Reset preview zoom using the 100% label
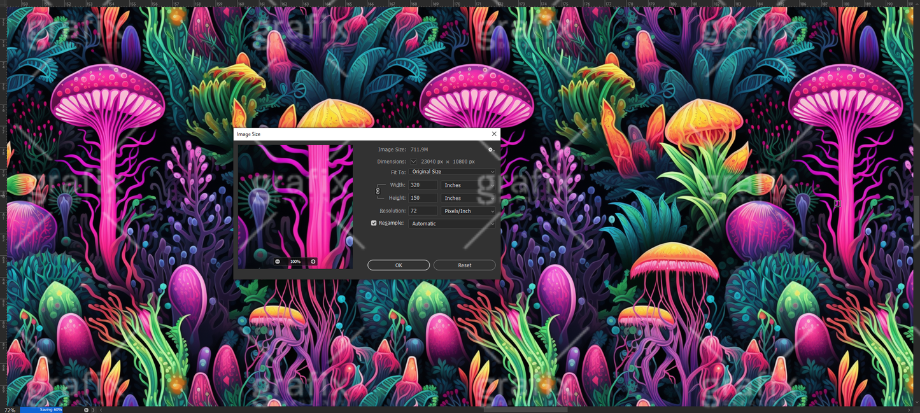920x413 pixels. (295, 262)
